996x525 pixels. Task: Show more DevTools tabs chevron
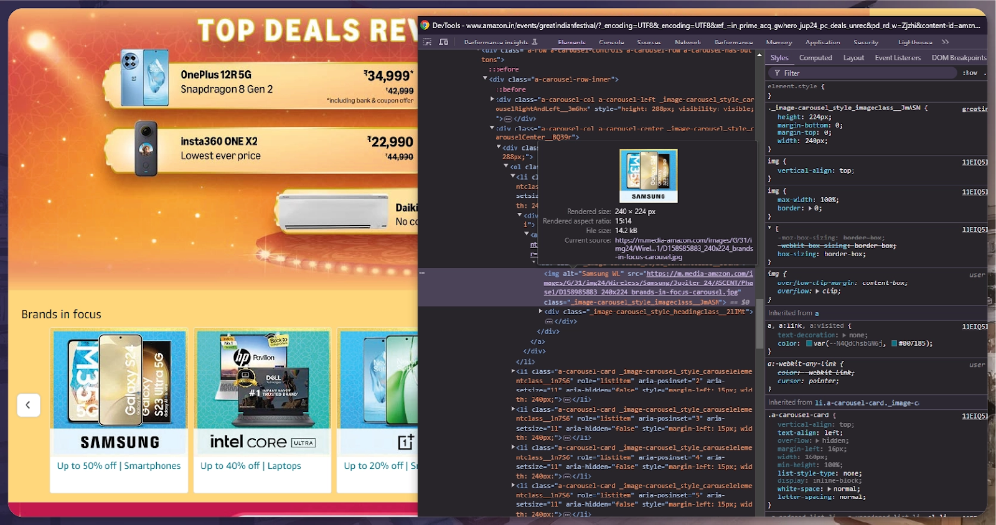946,42
